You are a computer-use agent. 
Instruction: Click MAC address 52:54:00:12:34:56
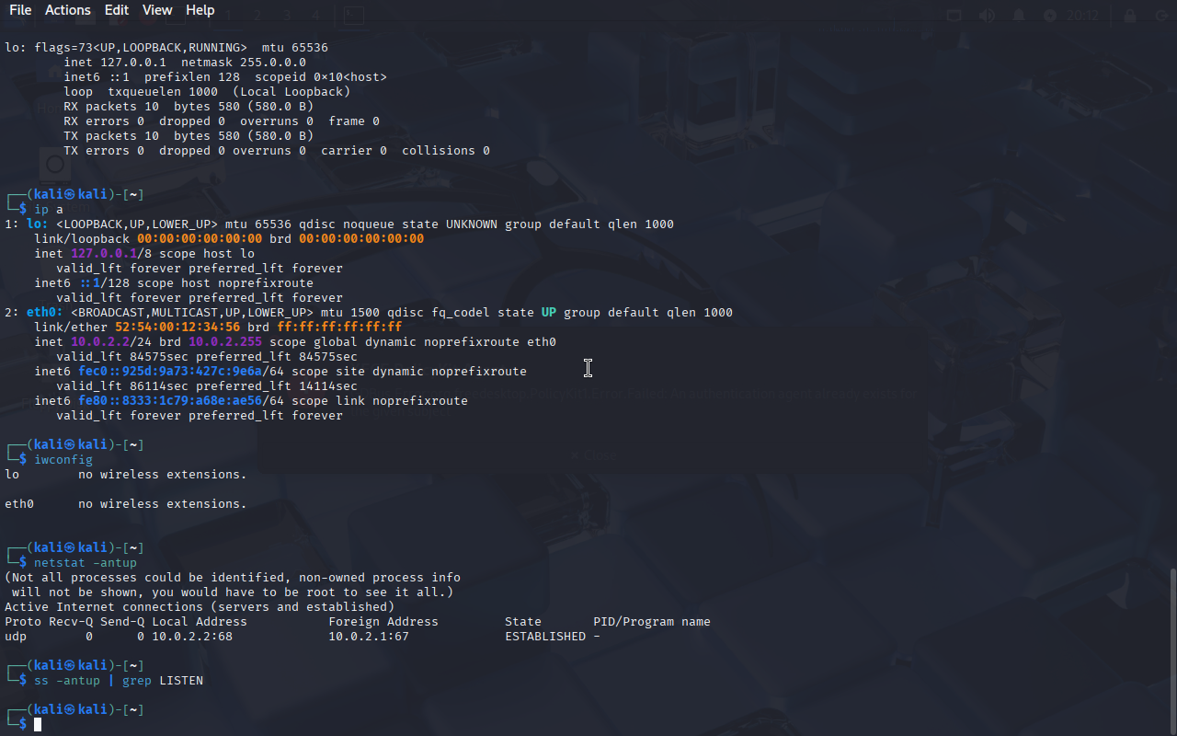point(177,328)
